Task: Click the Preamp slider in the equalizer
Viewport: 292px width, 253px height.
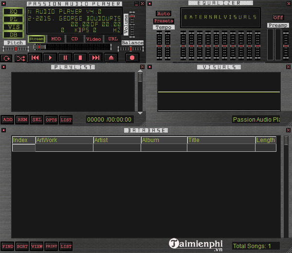Action: [x=286, y=46]
